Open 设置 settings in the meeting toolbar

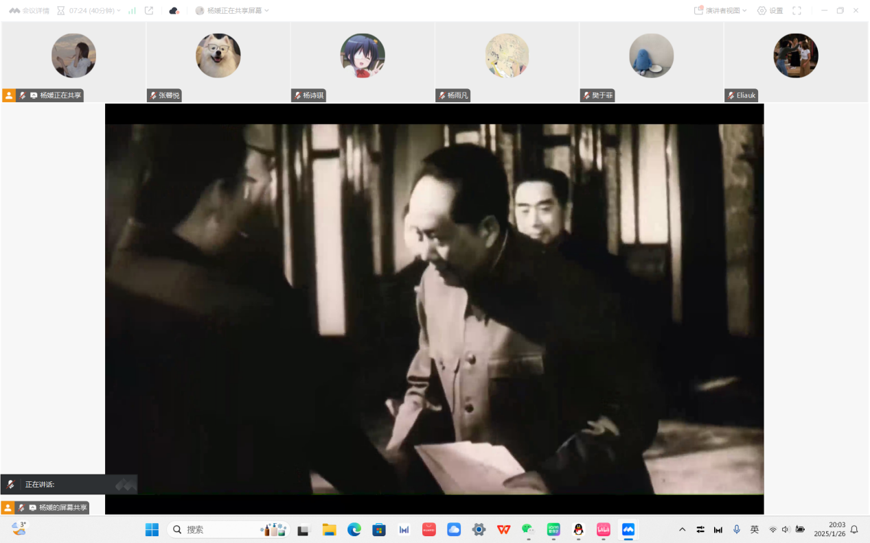click(x=770, y=11)
